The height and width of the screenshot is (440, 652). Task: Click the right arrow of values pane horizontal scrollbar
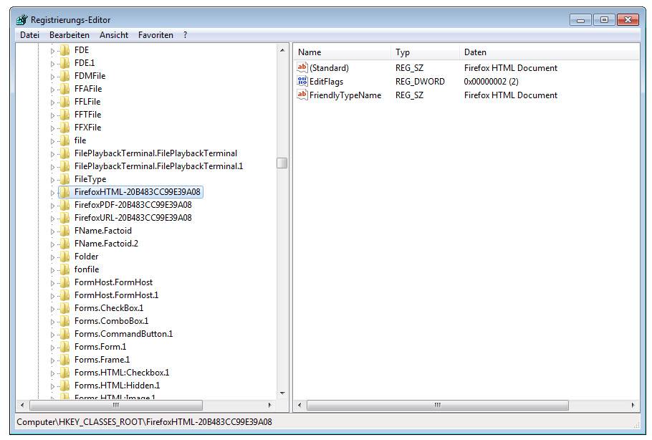click(633, 406)
